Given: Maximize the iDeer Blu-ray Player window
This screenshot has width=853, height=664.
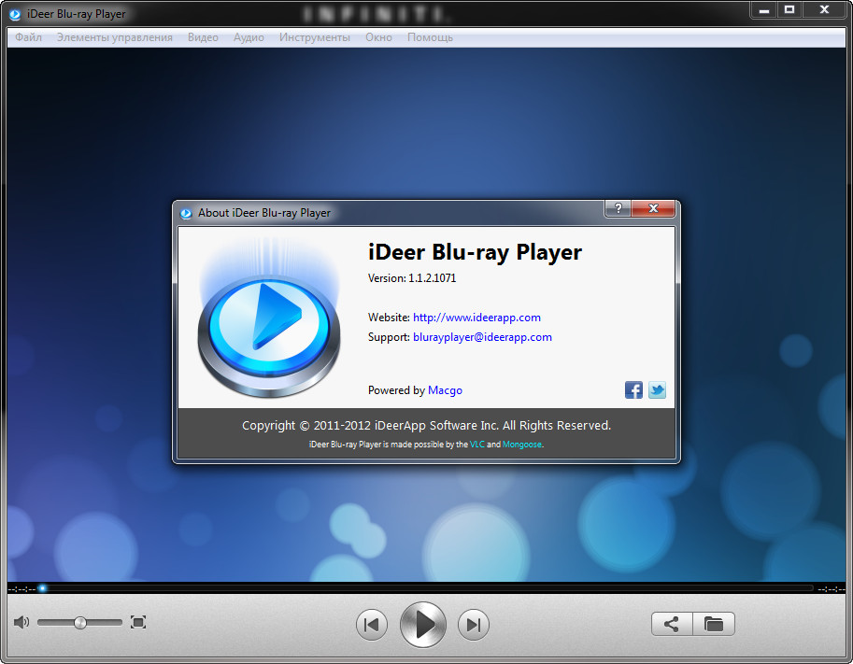Looking at the screenshot, I should click(x=789, y=10).
